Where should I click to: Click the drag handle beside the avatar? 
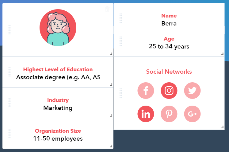click(10, 30)
